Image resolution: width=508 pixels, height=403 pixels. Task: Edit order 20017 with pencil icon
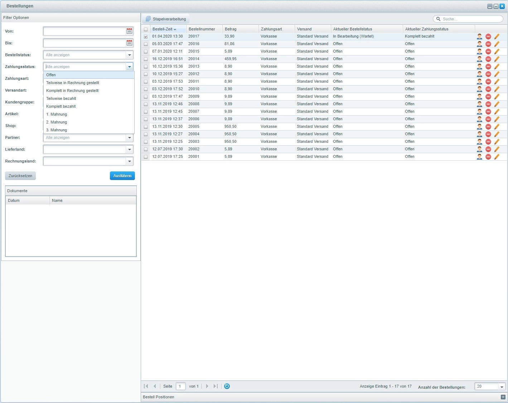[497, 37]
